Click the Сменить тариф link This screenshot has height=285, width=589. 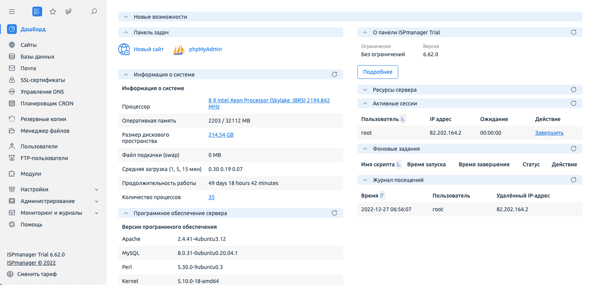pos(37,274)
